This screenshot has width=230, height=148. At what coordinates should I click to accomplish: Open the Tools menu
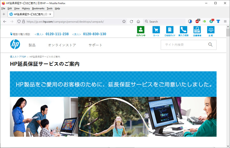click(x=50, y=9)
